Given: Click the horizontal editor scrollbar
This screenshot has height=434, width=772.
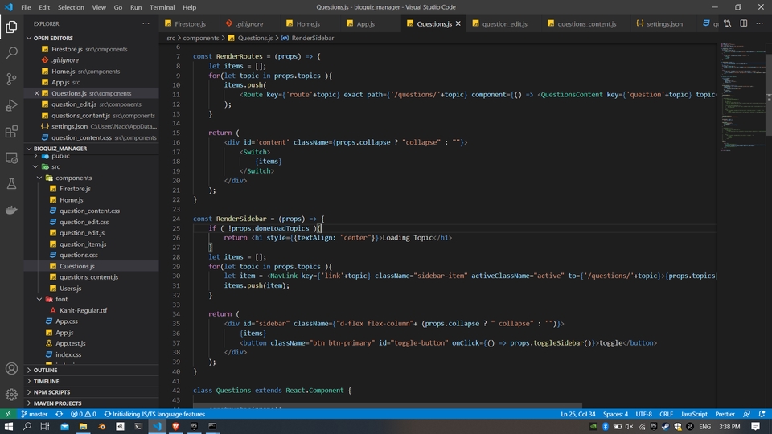Looking at the screenshot, I should click(x=387, y=406).
